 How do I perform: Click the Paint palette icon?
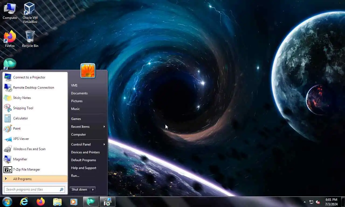8,129
